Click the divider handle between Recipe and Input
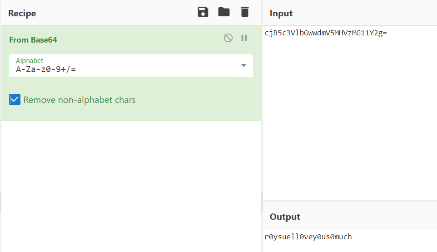 (262, 201)
